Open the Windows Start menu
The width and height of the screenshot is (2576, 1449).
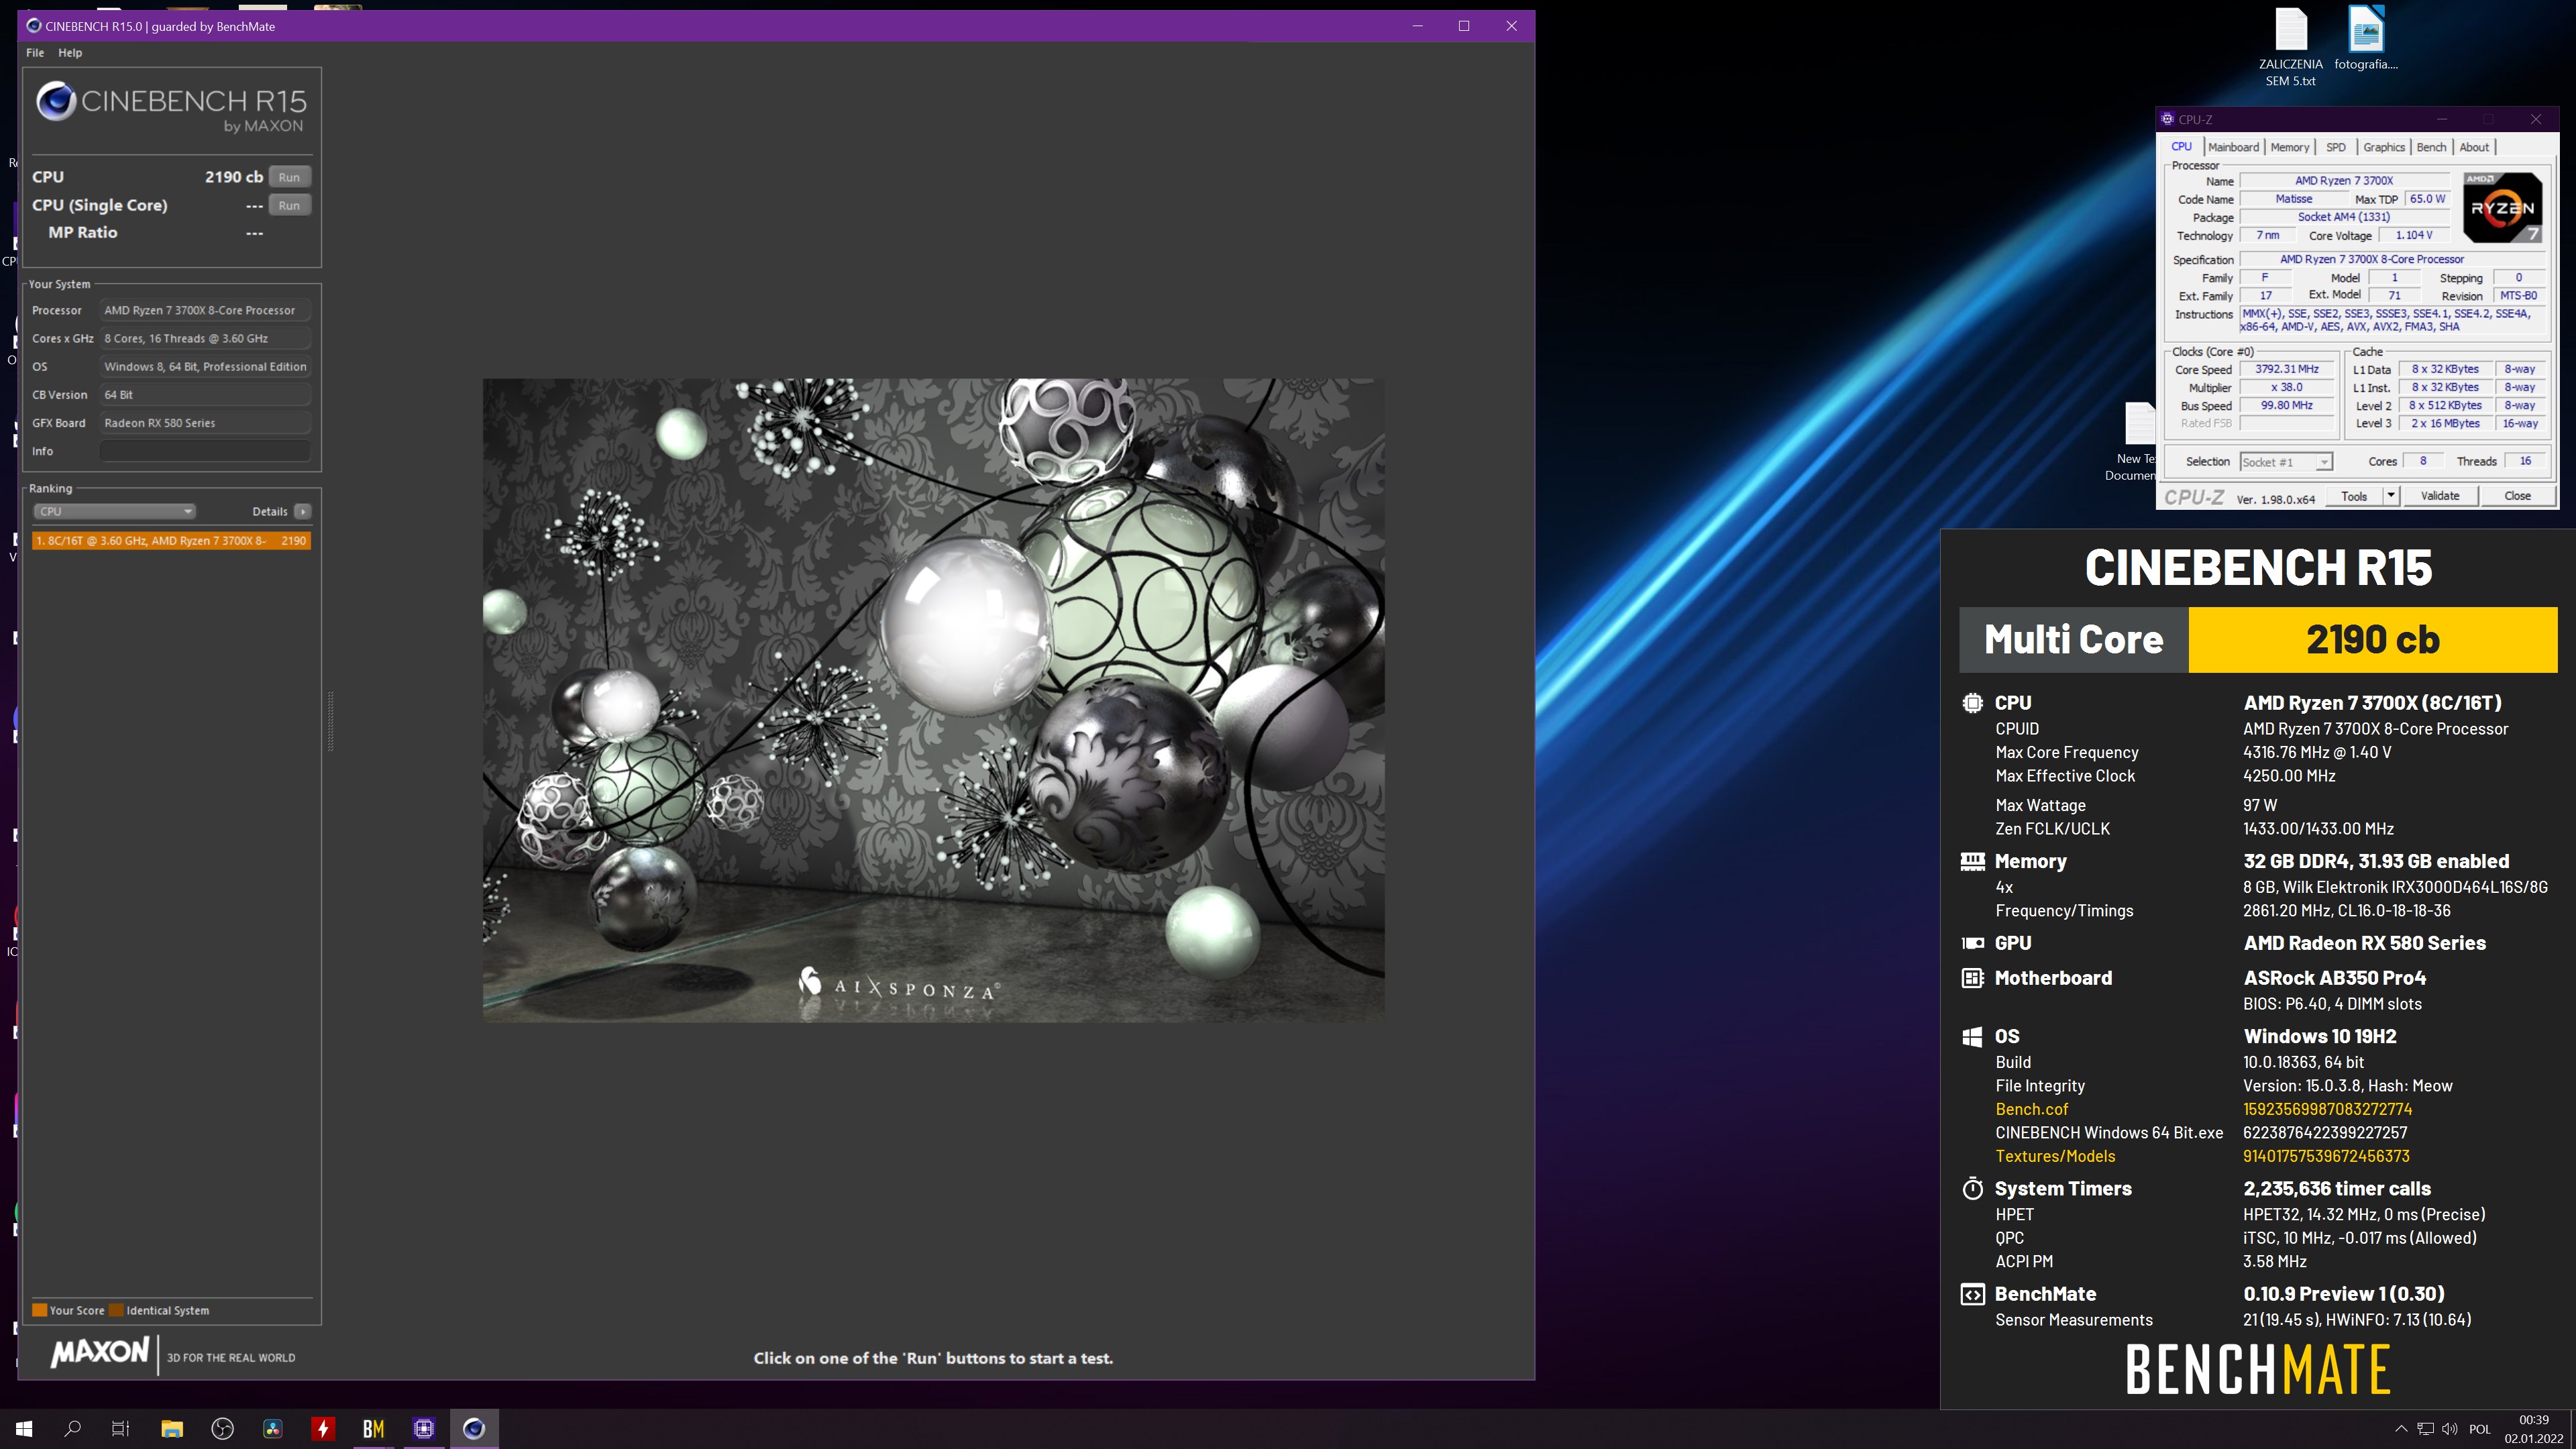24,1429
